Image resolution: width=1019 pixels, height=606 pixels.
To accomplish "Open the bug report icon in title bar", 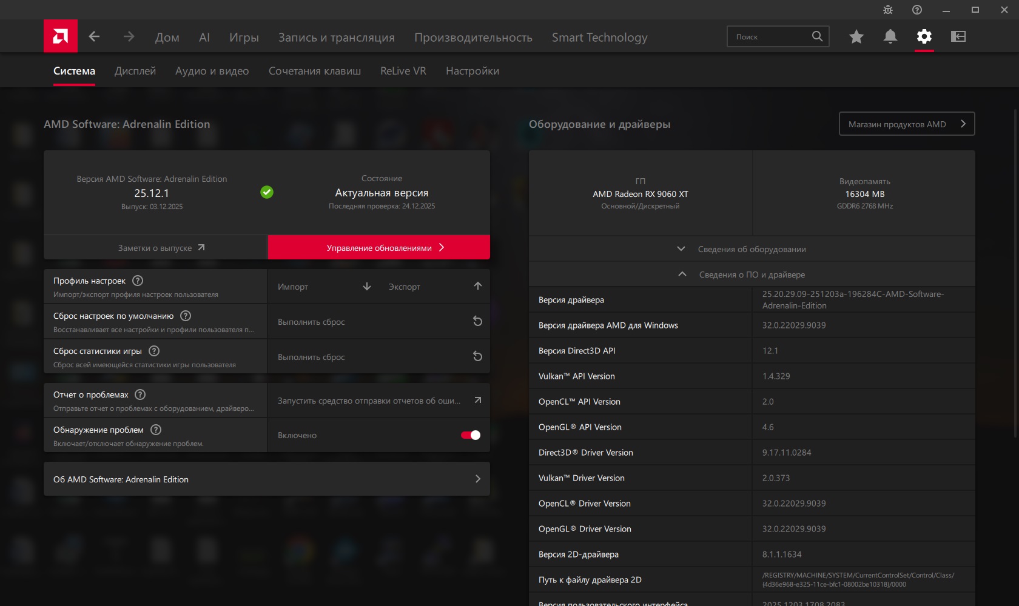I will (888, 10).
